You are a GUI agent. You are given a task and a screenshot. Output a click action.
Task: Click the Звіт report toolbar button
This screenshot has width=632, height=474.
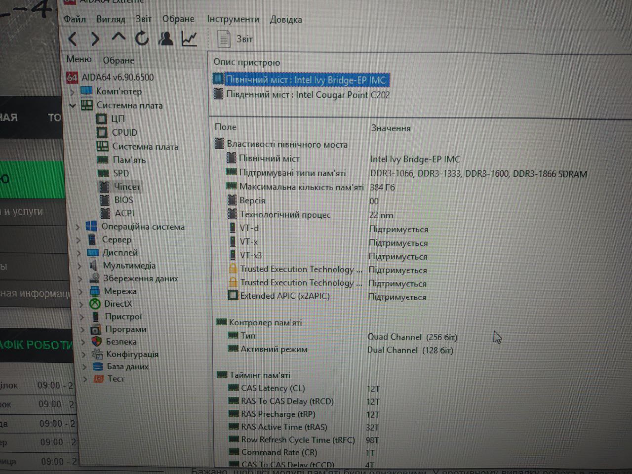(235, 39)
